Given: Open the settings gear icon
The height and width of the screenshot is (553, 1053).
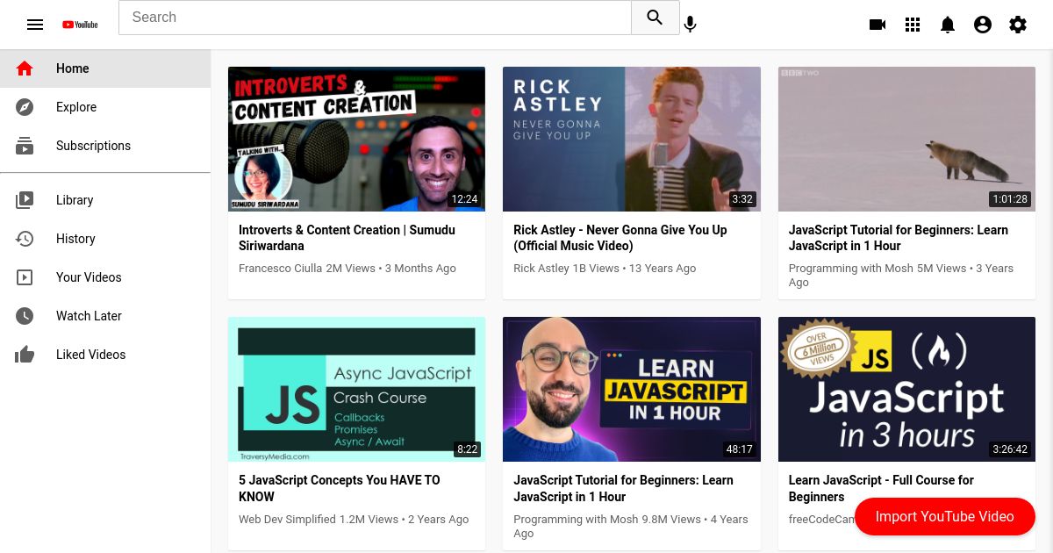Looking at the screenshot, I should [1018, 25].
